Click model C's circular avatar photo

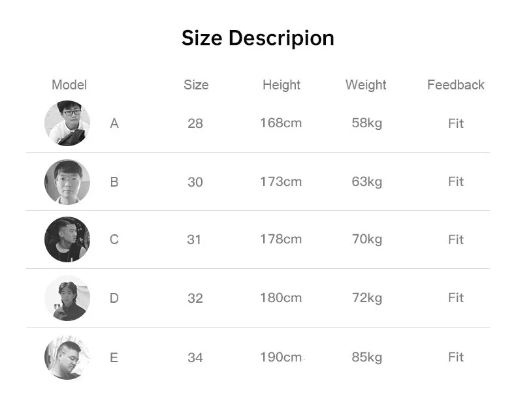tap(67, 239)
